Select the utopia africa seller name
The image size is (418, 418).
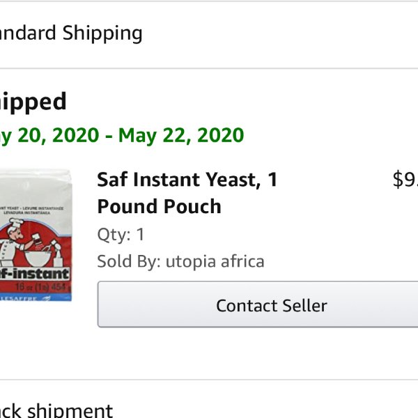coord(215,262)
